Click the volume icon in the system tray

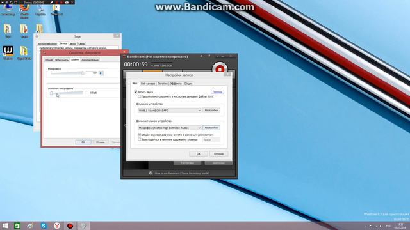coord(381,226)
